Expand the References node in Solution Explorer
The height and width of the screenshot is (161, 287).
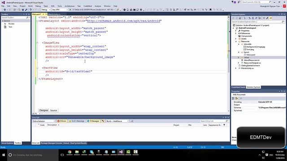pos(236,34)
